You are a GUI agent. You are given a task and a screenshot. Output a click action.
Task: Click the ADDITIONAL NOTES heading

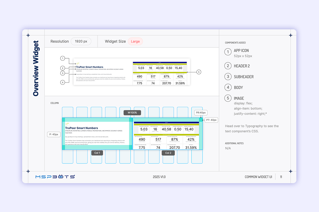[x=234, y=143]
